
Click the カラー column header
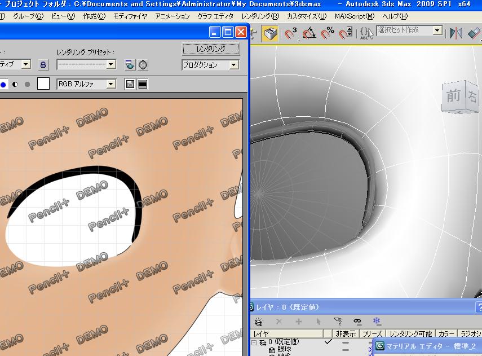[x=446, y=333]
